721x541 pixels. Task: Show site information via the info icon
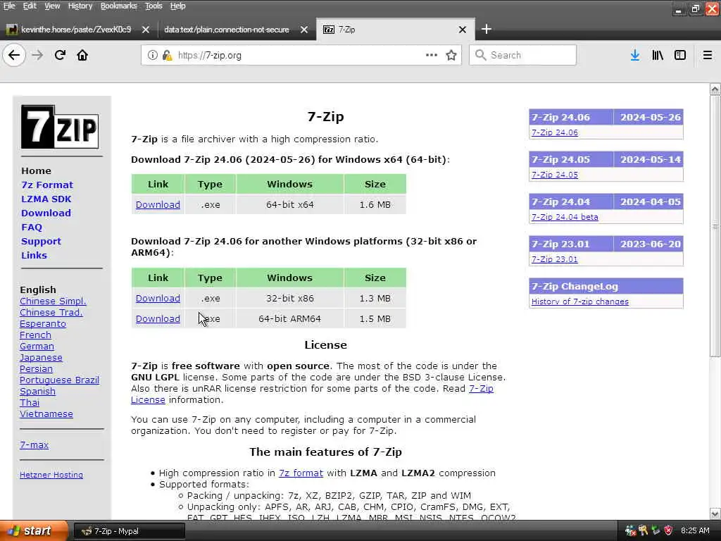pos(152,55)
